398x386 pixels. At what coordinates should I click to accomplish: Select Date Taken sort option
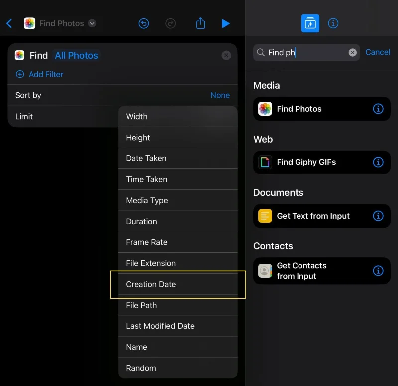click(178, 158)
